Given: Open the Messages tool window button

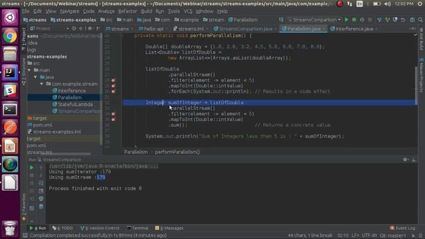Looking at the screenshot, I should click(169, 228).
